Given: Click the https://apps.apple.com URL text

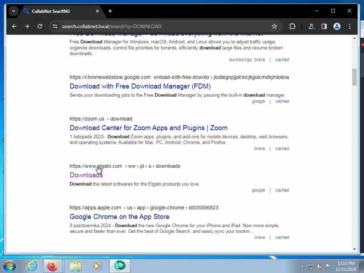Looking at the screenshot, I should [95, 208].
